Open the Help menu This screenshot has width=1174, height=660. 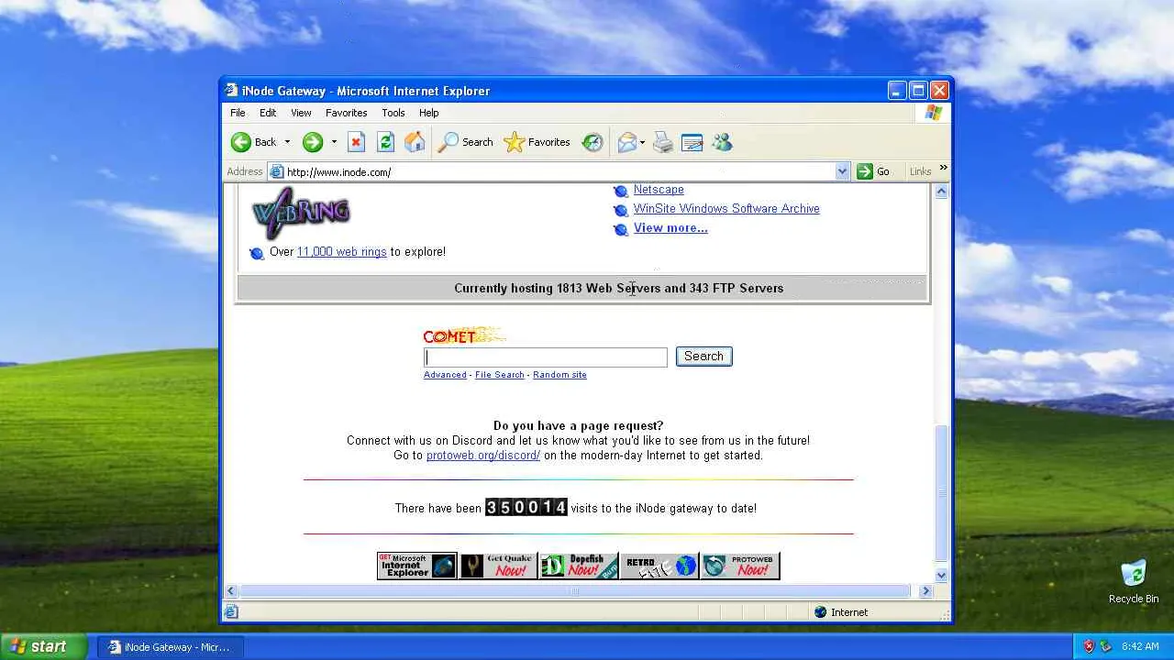429,113
